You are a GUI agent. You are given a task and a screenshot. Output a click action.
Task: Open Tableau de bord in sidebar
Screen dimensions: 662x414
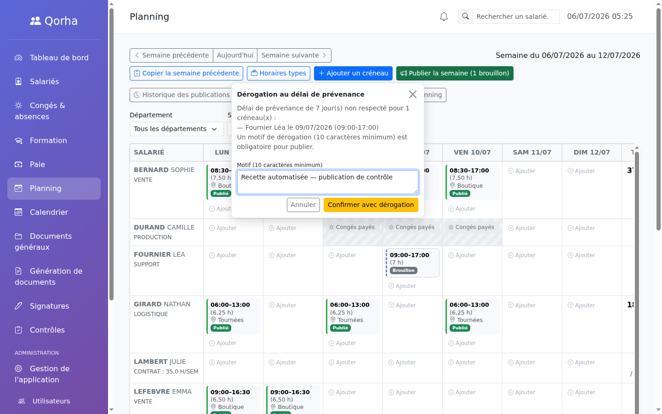click(x=54, y=58)
